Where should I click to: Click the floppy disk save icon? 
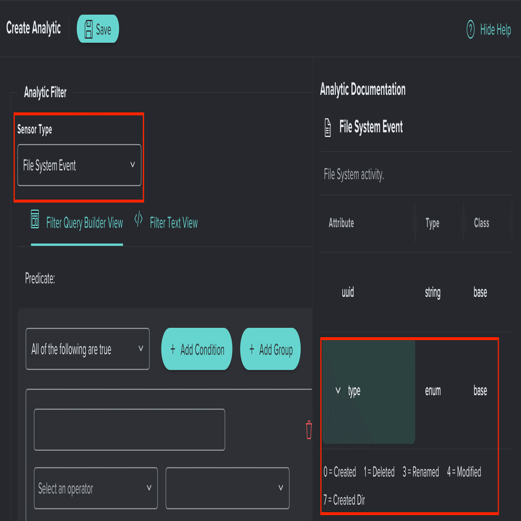[x=88, y=29]
